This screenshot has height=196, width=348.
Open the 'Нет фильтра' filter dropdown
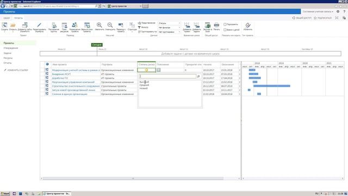169,28
